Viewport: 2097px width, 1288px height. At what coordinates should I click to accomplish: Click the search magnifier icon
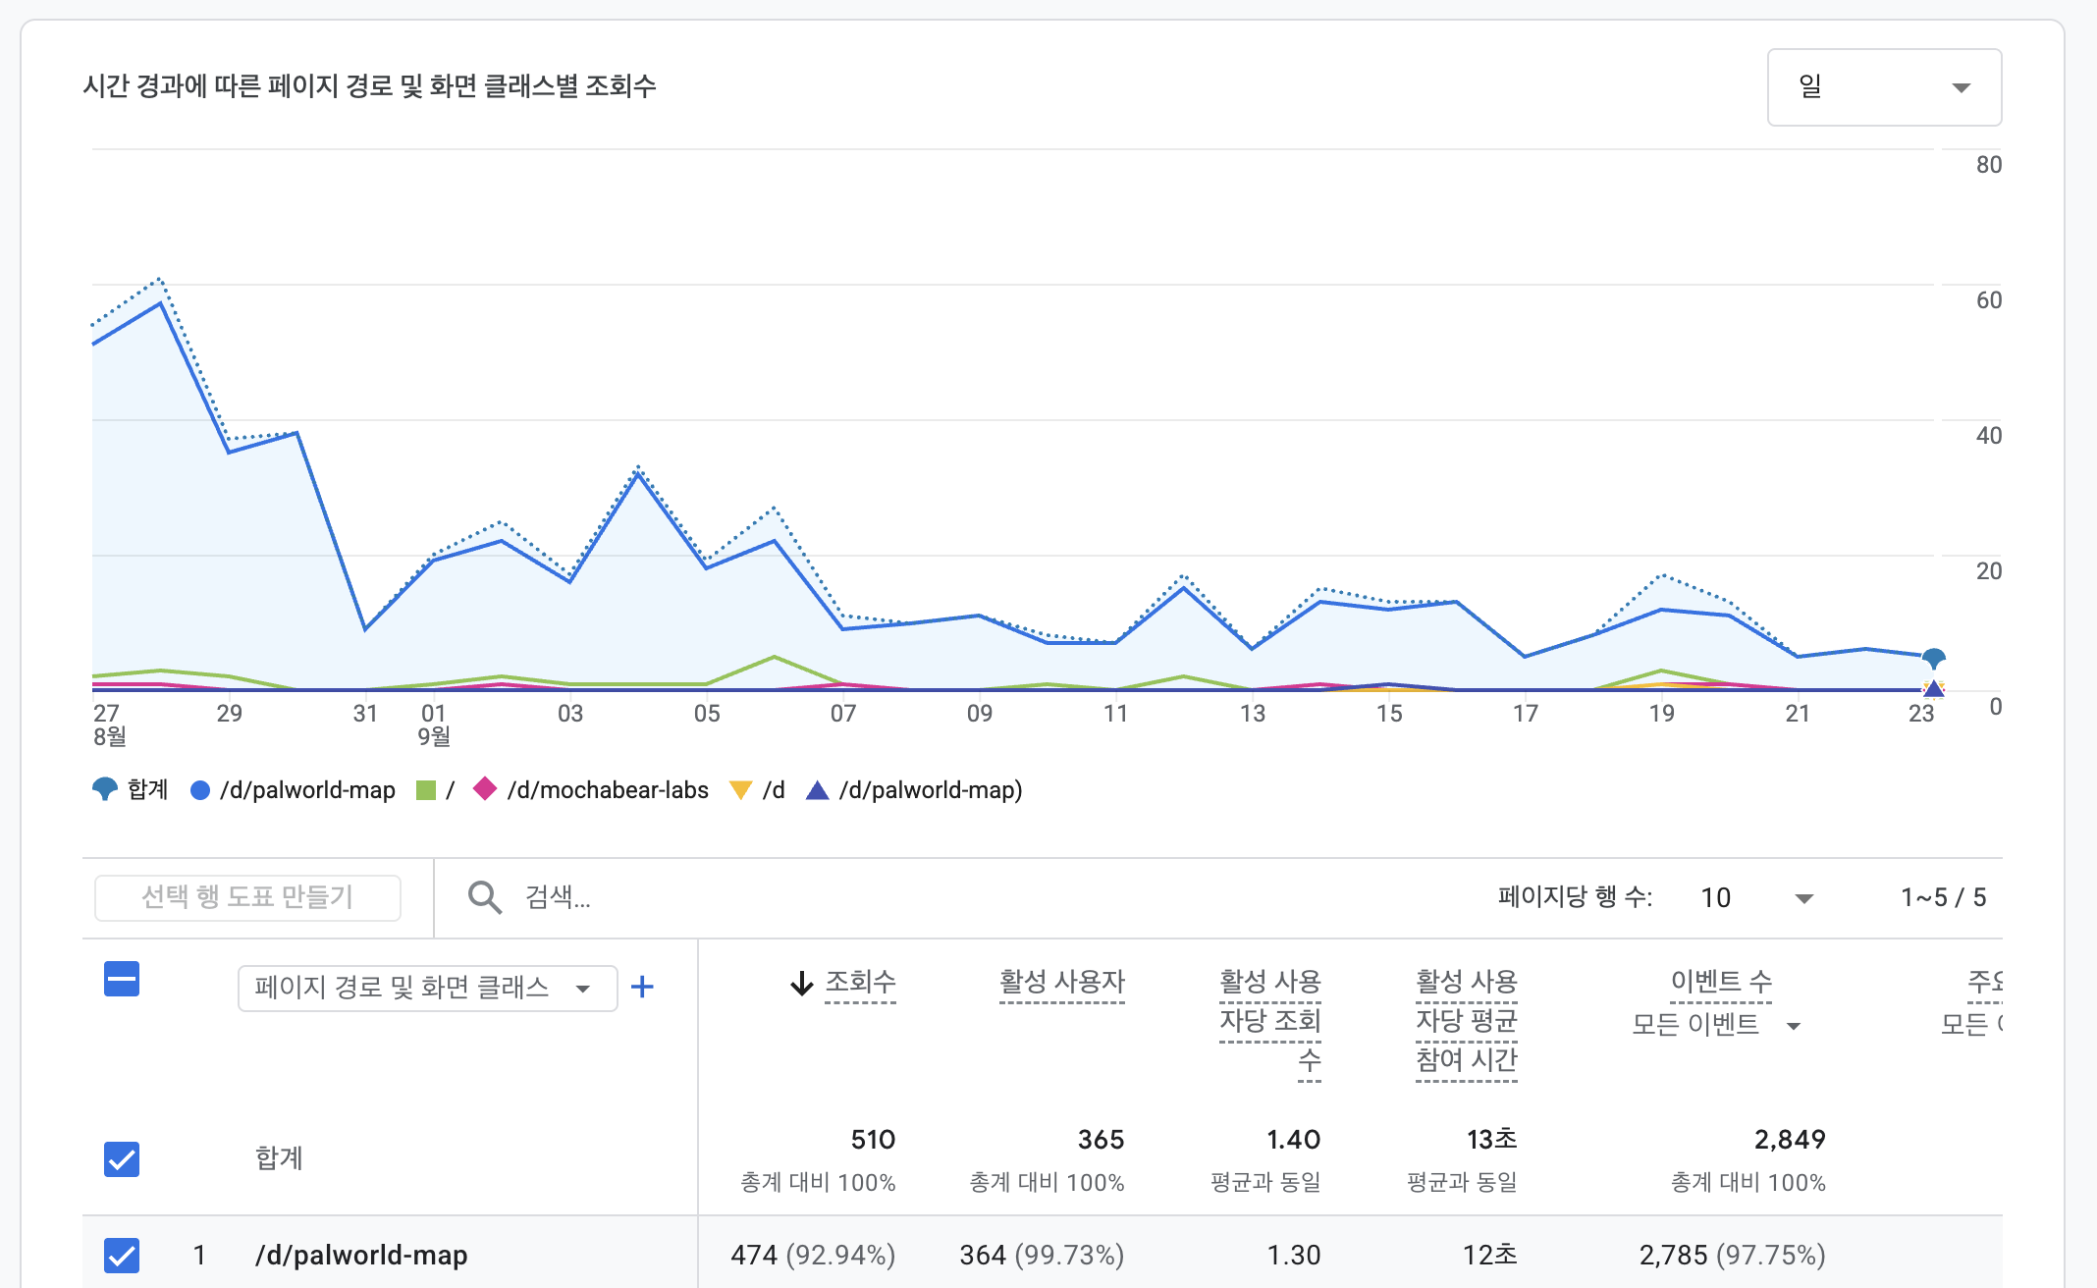click(485, 897)
